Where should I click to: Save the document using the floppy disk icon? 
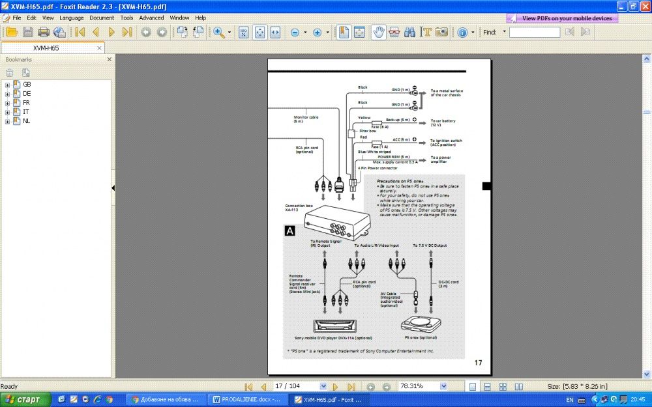click(x=28, y=32)
